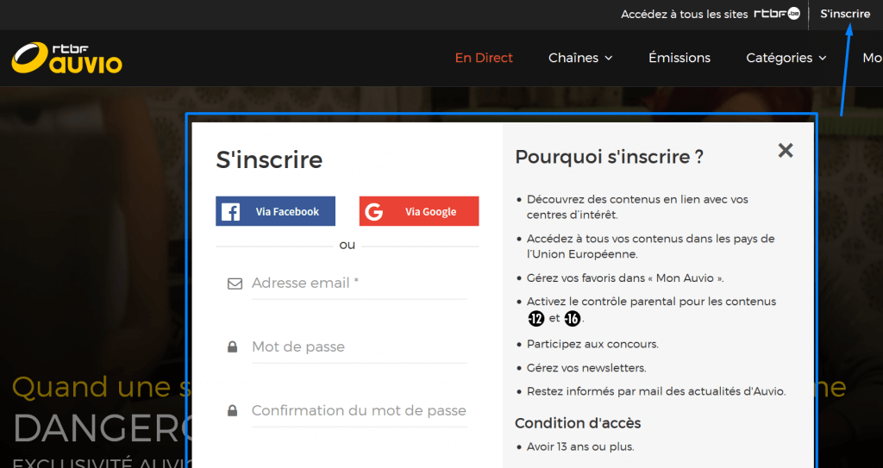Focus the Adresse email input field
The height and width of the screenshot is (468, 883).
[360, 284]
